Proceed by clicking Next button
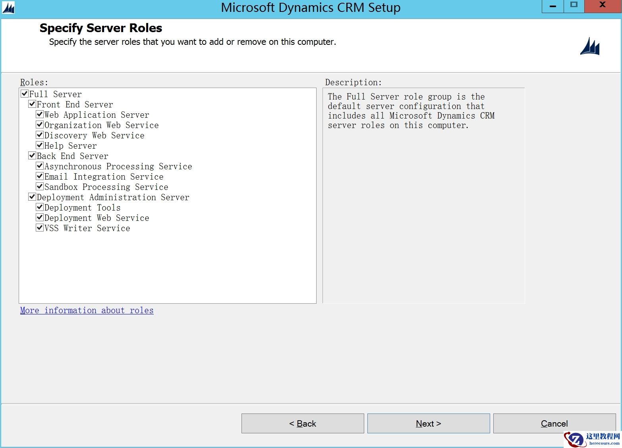The image size is (622, 448). 428,423
